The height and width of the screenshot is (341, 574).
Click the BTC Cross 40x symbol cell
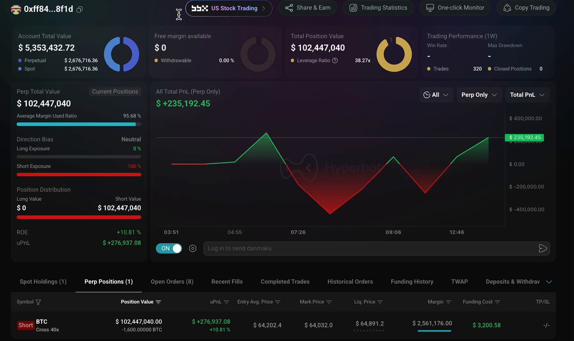(x=47, y=326)
